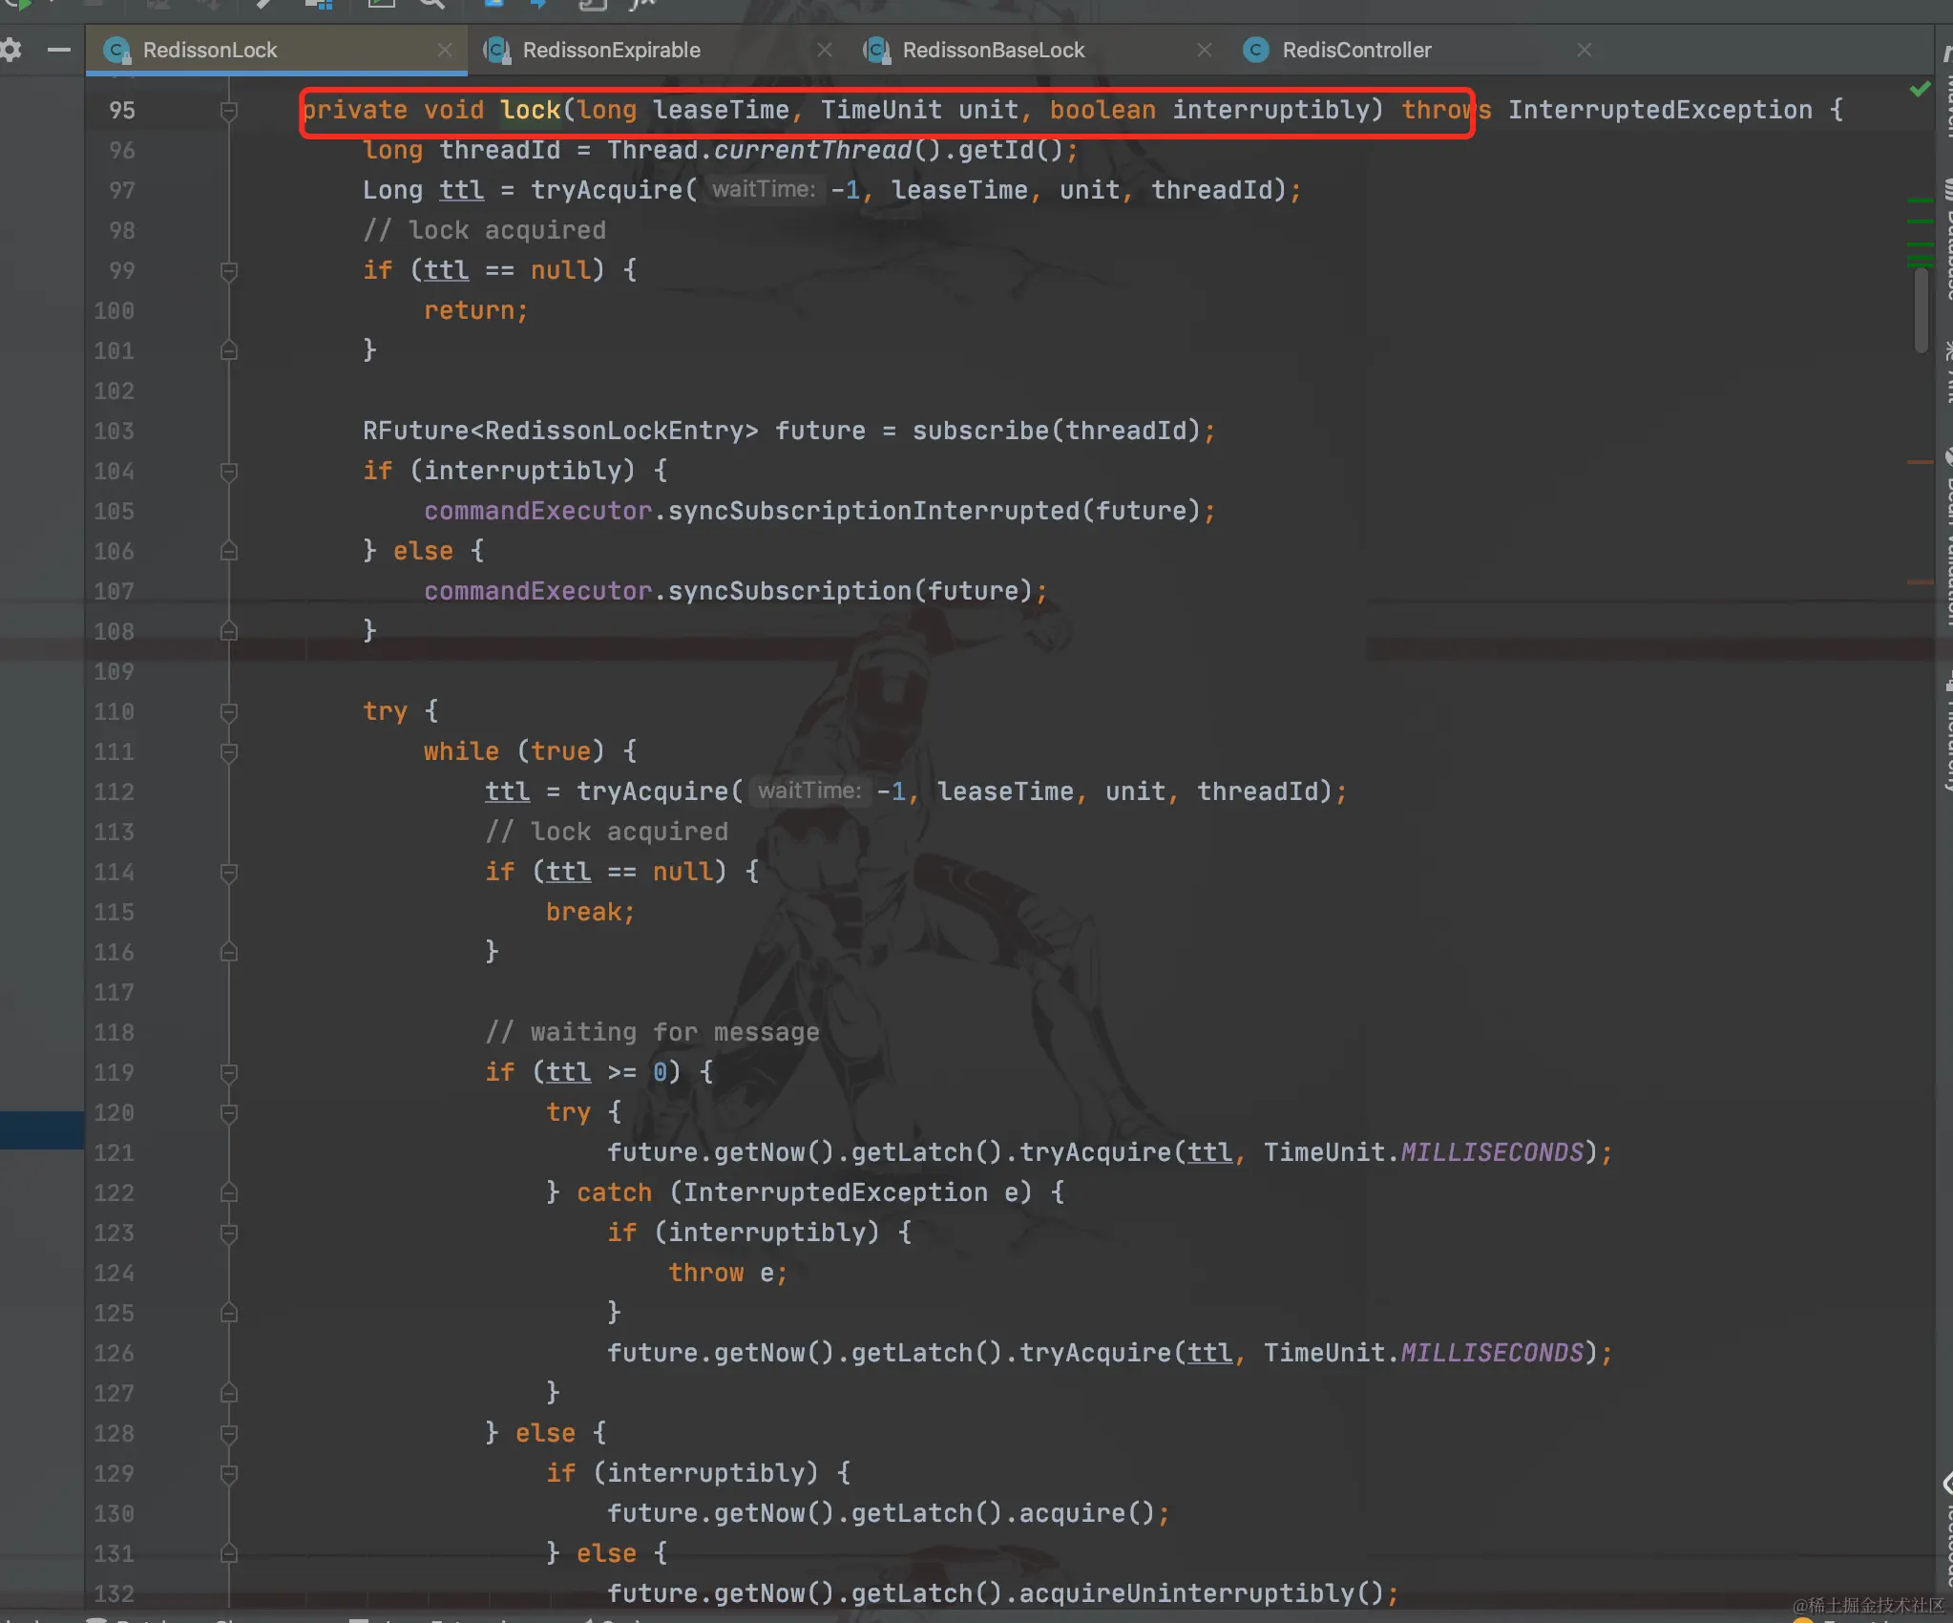Close the RedissonBaseLock tab

(1205, 50)
